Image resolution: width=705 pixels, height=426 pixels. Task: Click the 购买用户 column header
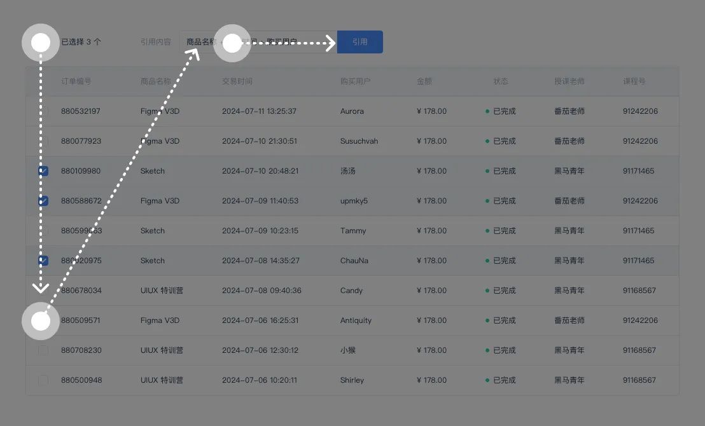click(355, 81)
